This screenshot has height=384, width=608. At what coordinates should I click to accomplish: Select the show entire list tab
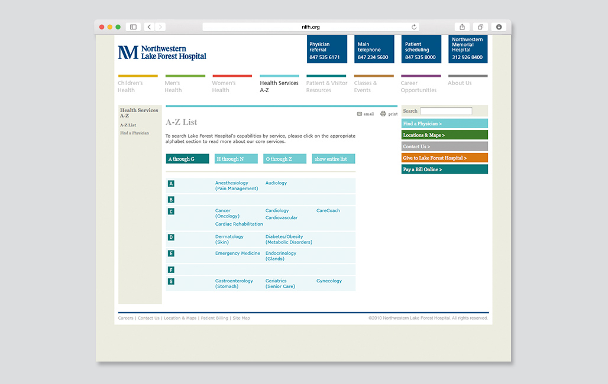[334, 159]
